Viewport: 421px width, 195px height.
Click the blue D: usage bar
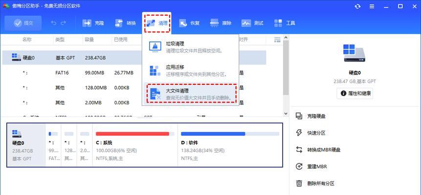tap(213, 134)
